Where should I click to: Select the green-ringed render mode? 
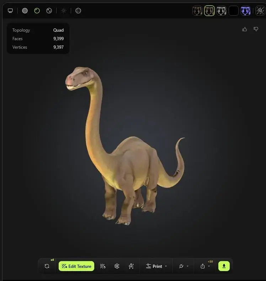pos(37,11)
